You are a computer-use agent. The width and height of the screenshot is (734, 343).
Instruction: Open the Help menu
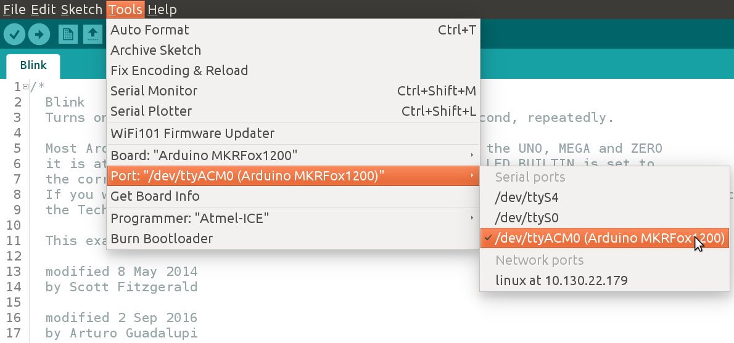pyautogui.click(x=162, y=9)
